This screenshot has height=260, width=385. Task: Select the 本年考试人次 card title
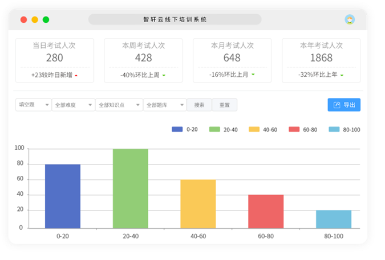coord(321,46)
